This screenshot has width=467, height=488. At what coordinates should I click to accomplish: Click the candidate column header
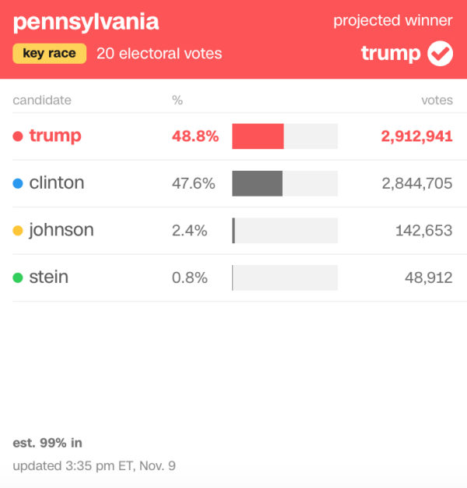tap(42, 100)
